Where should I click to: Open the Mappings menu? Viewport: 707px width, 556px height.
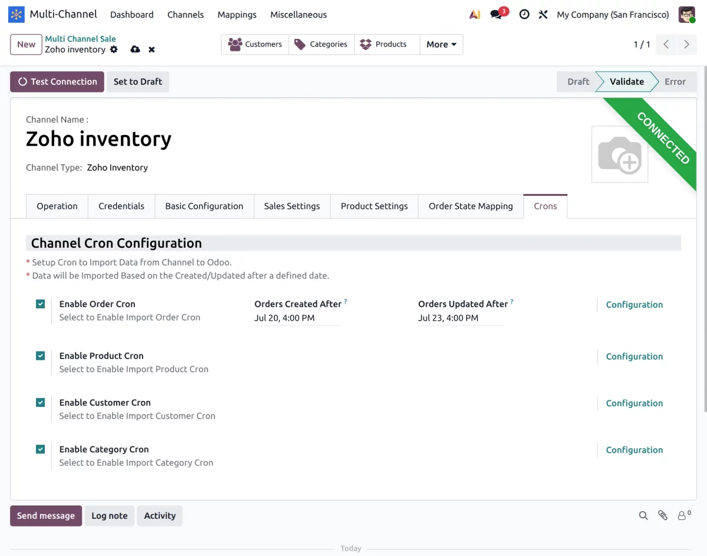point(237,15)
